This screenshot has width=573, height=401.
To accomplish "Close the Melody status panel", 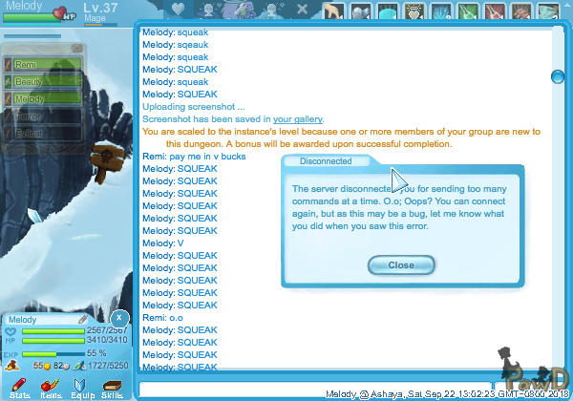I will point(117,317).
